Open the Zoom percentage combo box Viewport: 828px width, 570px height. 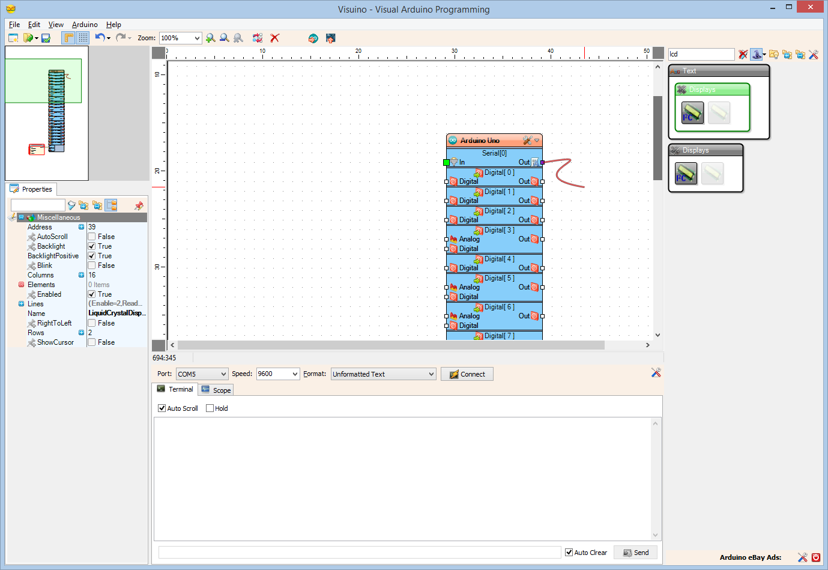click(x=180, y=38)
